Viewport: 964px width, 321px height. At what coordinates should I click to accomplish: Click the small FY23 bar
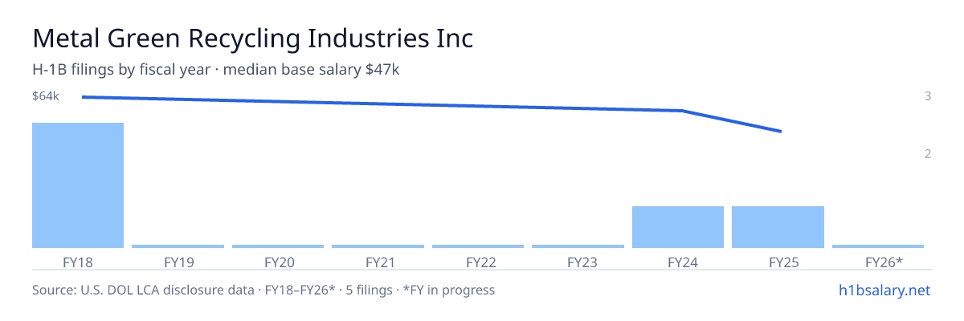pyautogui.click(x=578, y=246)
